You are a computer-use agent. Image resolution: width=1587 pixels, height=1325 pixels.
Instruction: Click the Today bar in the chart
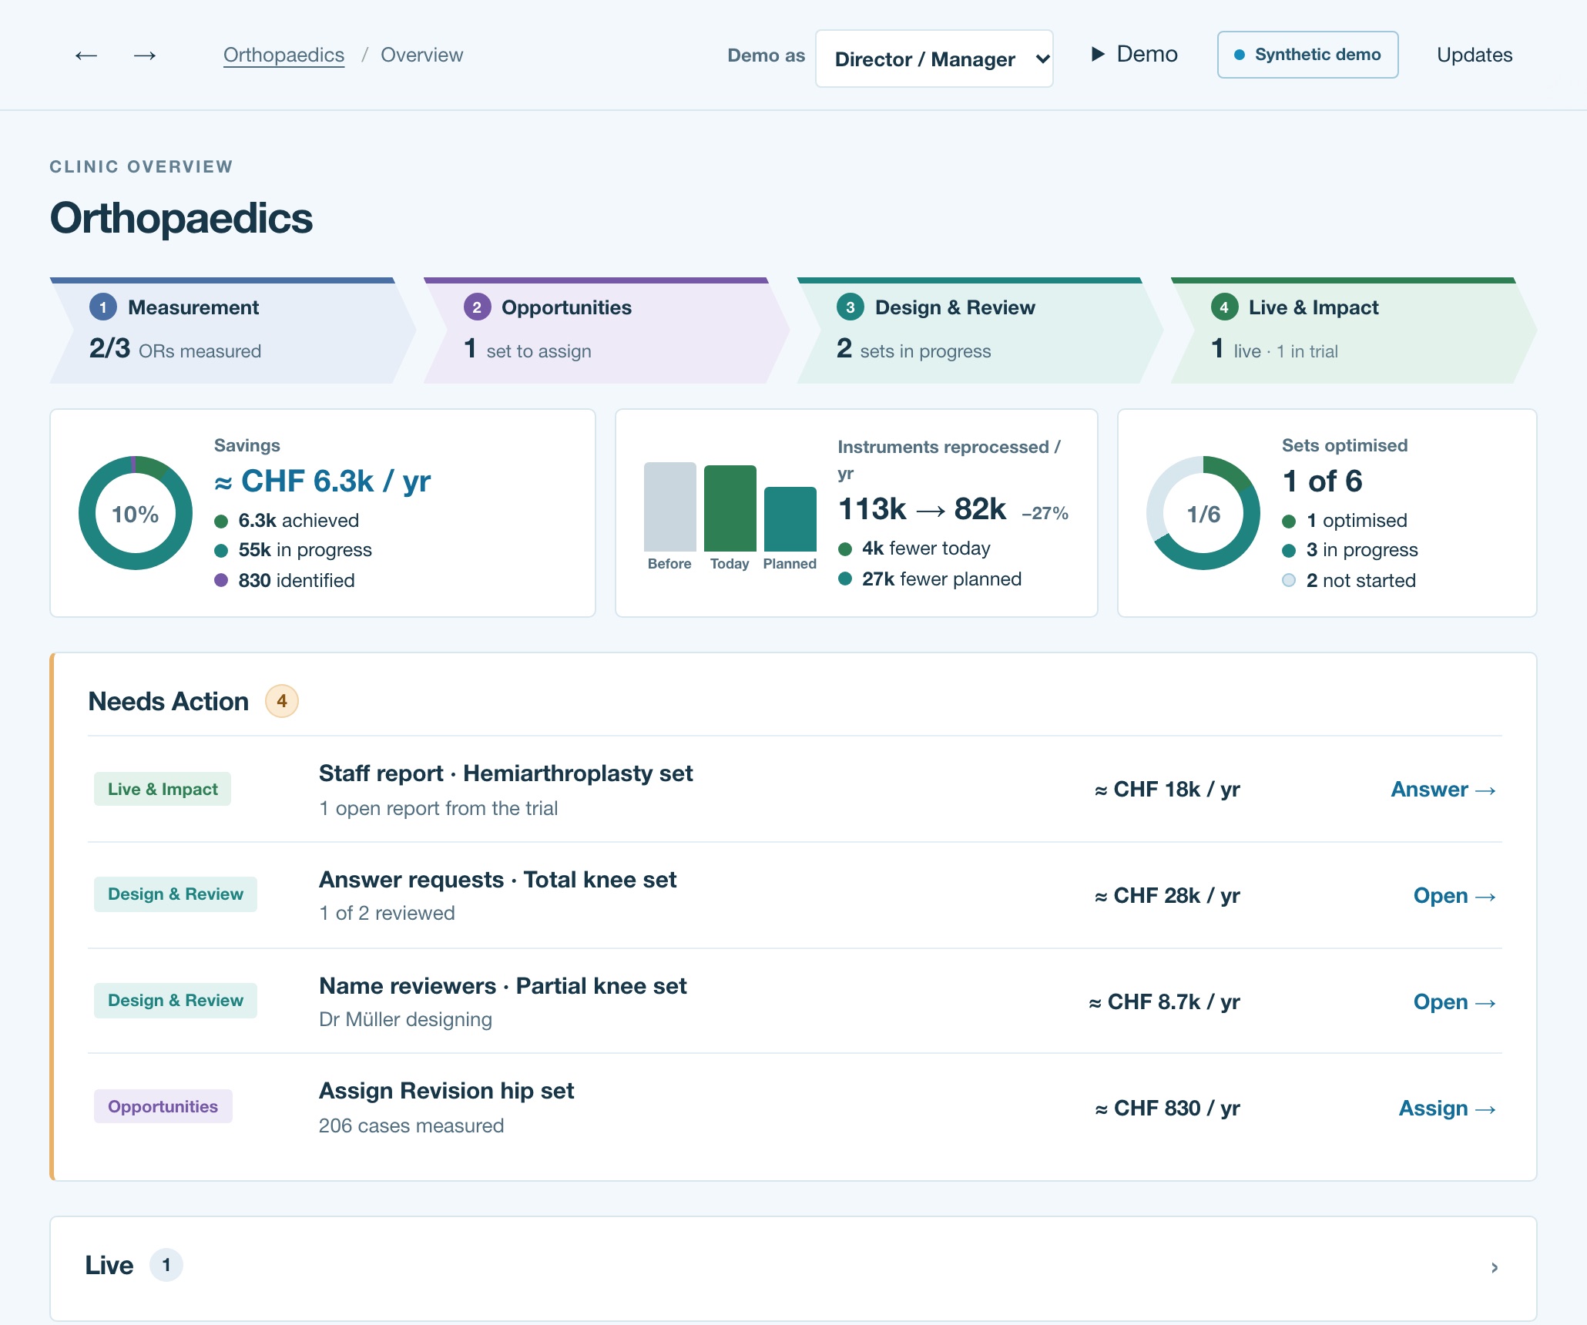click(x=730, y=508)
